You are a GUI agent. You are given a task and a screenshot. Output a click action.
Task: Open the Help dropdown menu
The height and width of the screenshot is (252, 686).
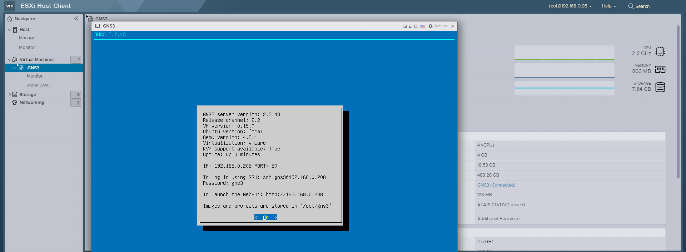[609, 6]
